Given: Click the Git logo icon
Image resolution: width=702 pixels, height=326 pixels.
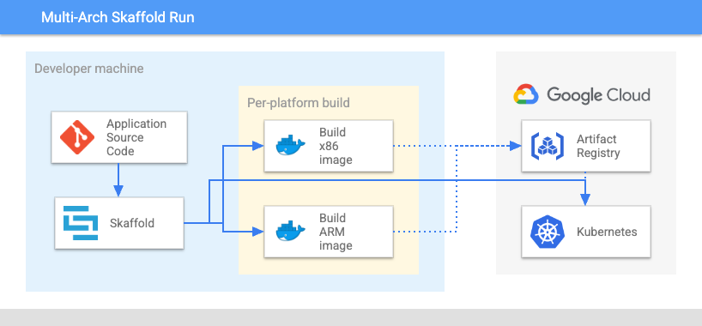Looking at the screenshot, I should 77,137.
